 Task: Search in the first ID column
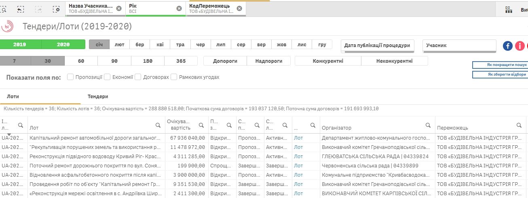pyautogui.click(x=21, y=125)
